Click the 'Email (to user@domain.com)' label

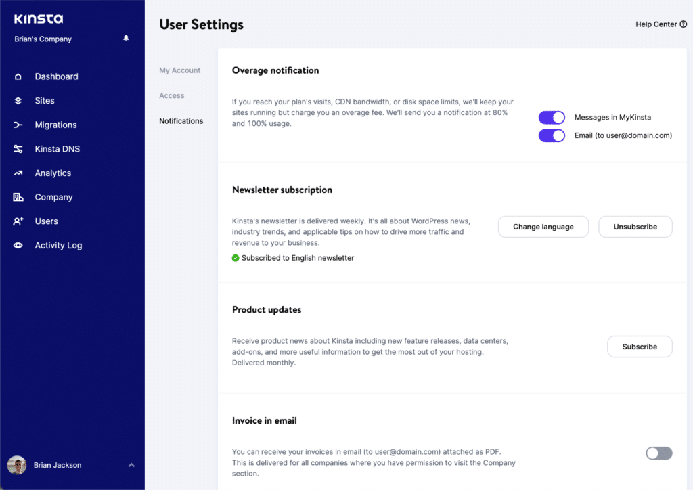point(623,135)
